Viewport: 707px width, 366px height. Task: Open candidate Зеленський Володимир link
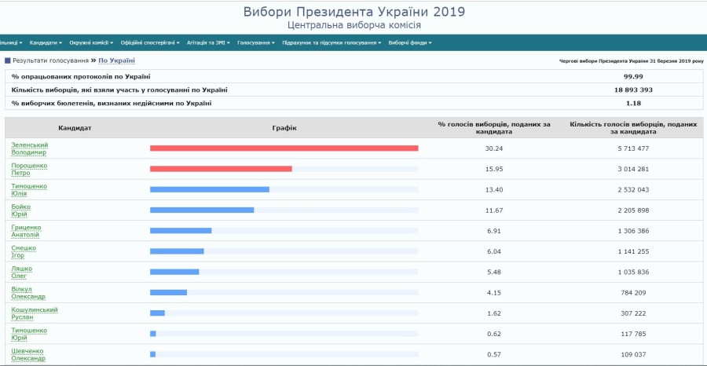tap(29, 148)
